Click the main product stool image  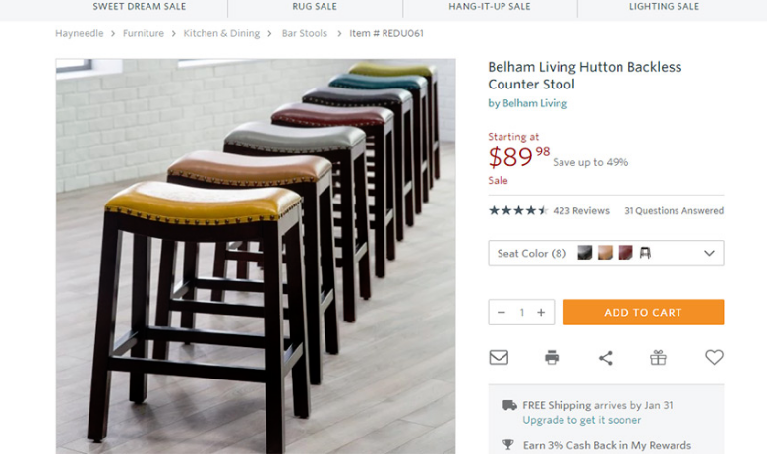[x=256, y=256]
